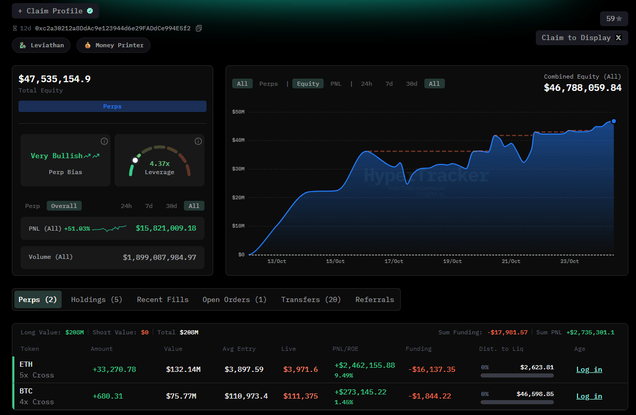Click the X icon in Claim to Display
636x415 pixels.
[x=619, y=37]
